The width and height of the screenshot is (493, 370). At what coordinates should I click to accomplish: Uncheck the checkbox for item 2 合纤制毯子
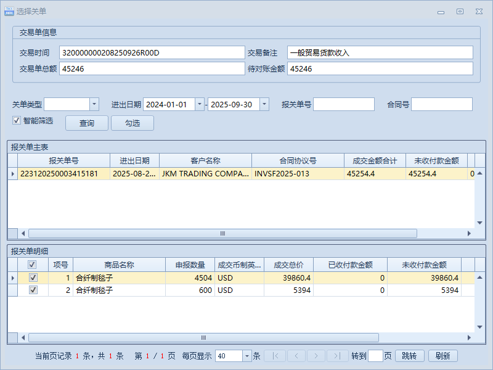(33, 290)
